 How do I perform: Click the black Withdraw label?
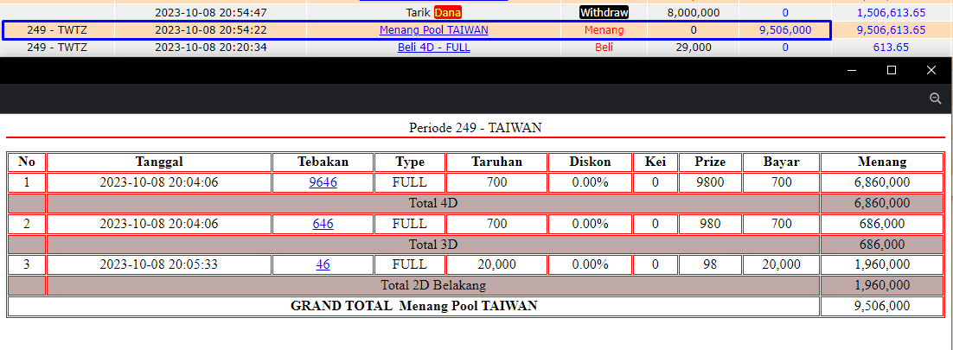click(604, 12)
